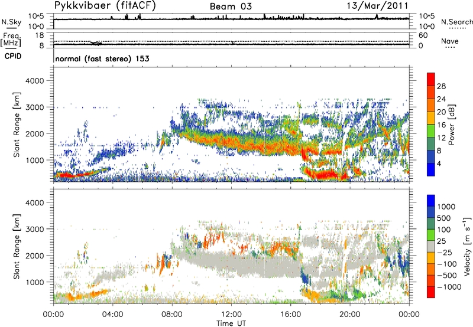Pick the red top segment of power colorbar
The image size is (473, 327).
[x=431, y=79]
